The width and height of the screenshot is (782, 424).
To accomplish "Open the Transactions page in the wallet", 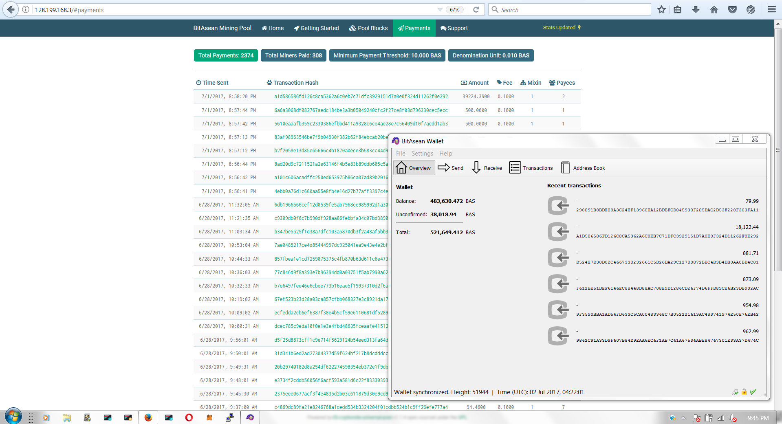I will (x=531, y=168).
